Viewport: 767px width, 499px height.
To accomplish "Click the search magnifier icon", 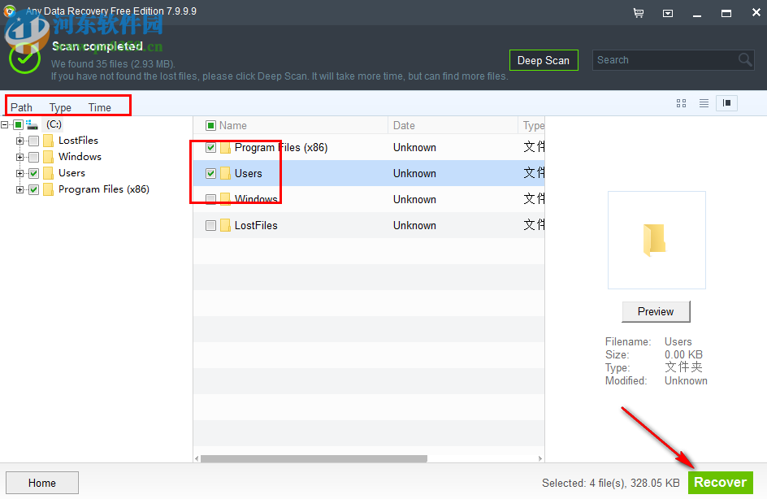I will coord(744,59).
